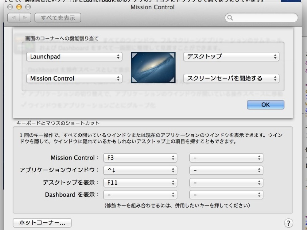The image size is (307, 230).
Task: Click the Mission Control： shortcut label
Action: click(x=75, y=158)
